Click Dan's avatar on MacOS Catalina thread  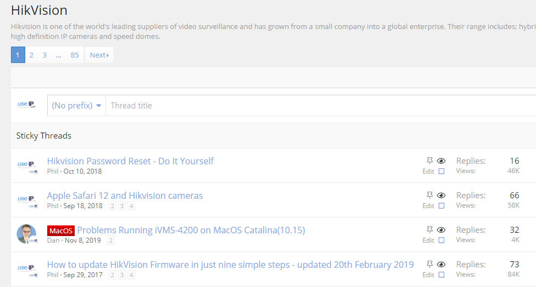[x=26, y=234]
